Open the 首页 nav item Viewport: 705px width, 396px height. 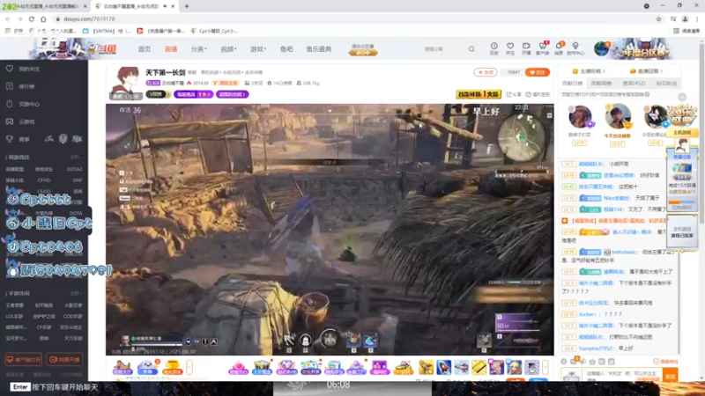click(145, 49)
